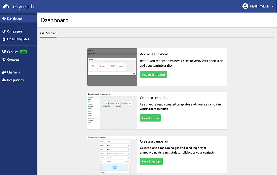Navigate to Channels
This screenshot has width=277, height=175.
pos(19,72)
